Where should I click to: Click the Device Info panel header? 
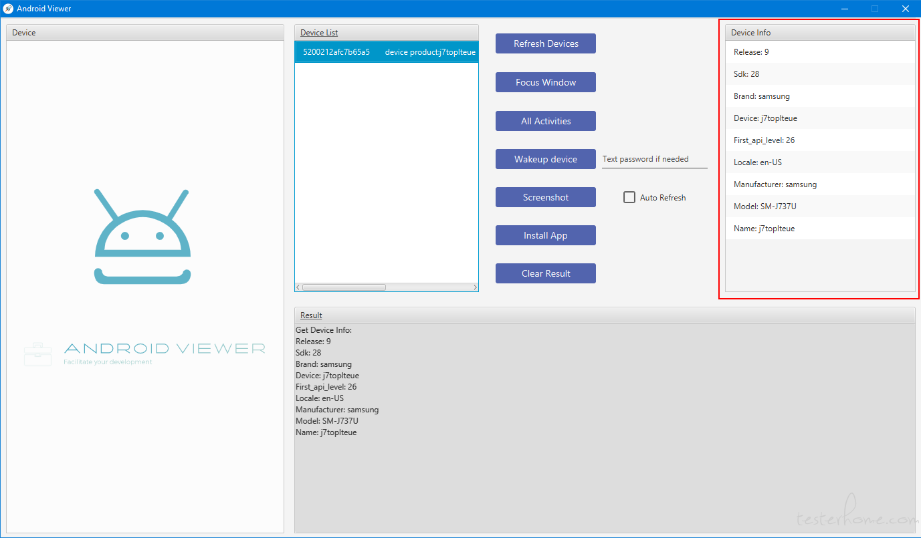[820, 33]
